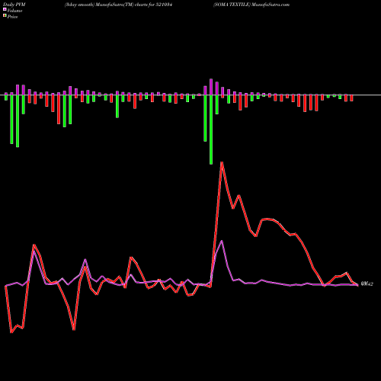The height and width of the screenshot is (381, 381).
Task: Click the Daily PVM chart title
Action: tap(14, 5)
